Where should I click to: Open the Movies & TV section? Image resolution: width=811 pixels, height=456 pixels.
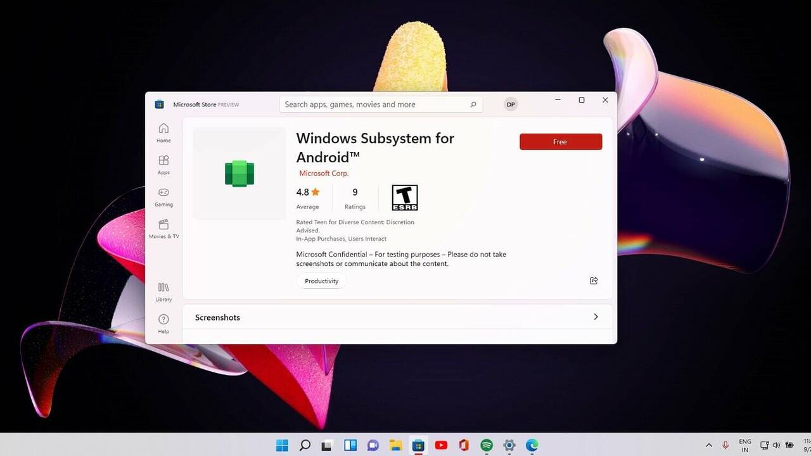click(163, 229)
